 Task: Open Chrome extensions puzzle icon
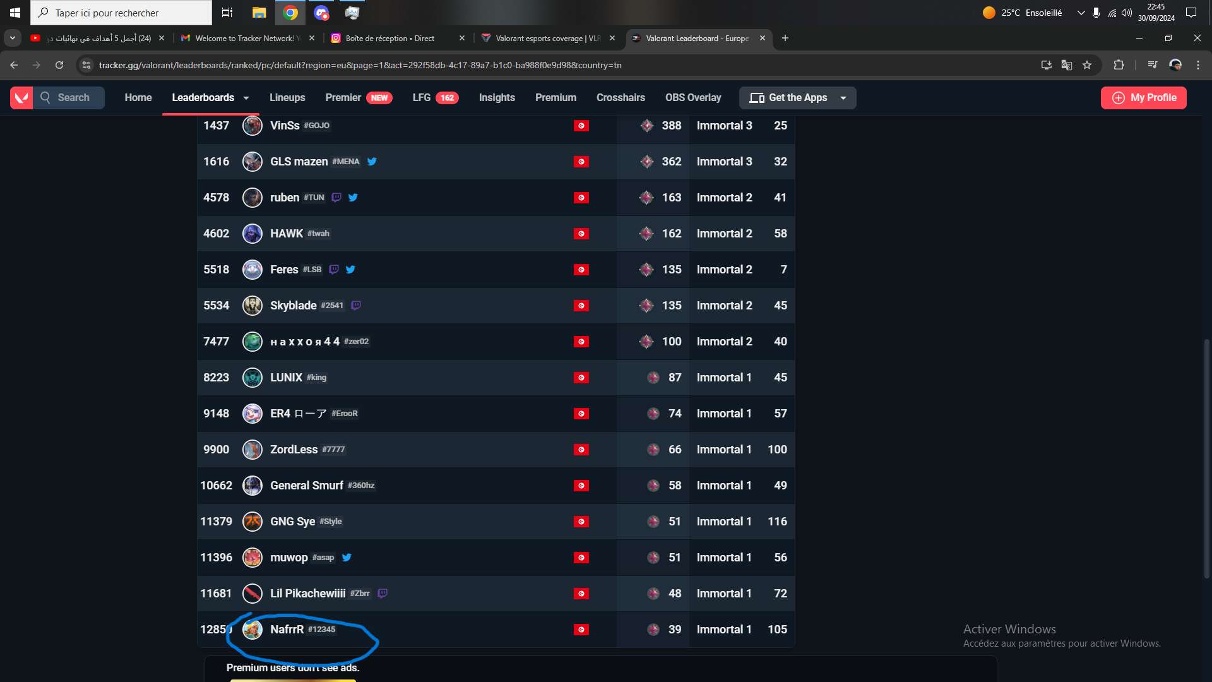(1119, 65)
